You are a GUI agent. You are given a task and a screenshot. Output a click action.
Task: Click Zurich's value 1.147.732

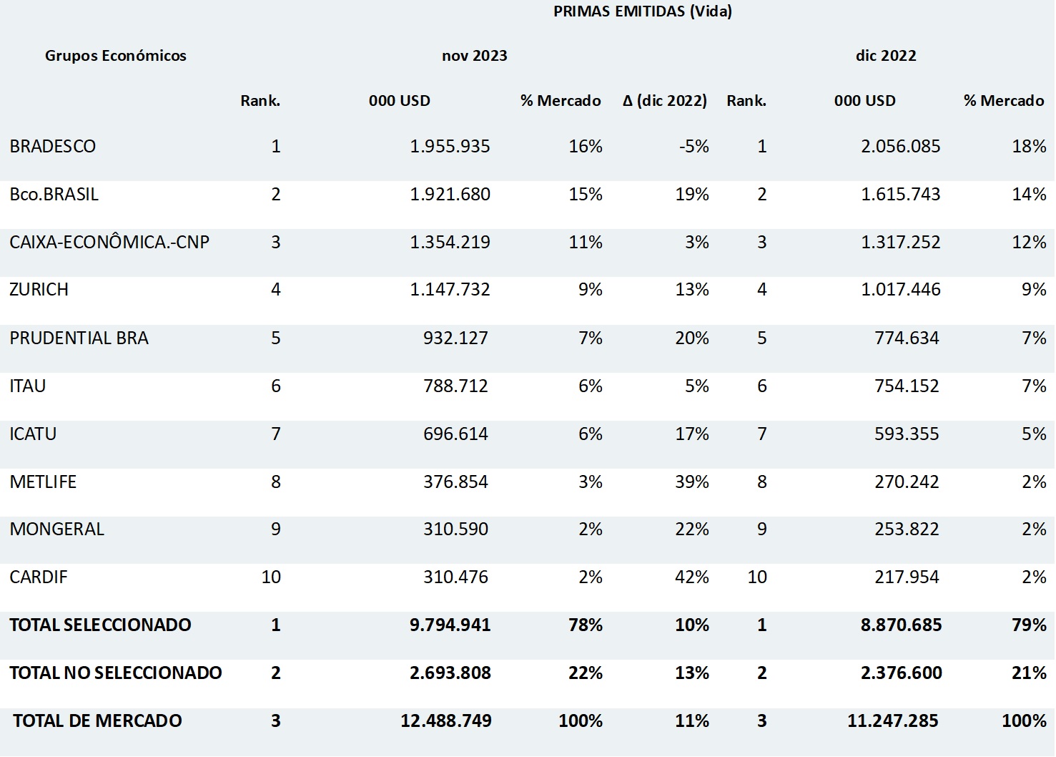[x=450, y=290]
